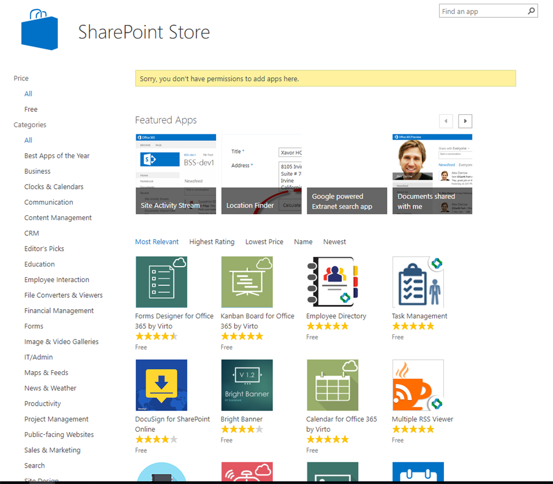Open Calendar for Office 365 app icon
This screenshot has width=553, height=484.
pos(333,385)
